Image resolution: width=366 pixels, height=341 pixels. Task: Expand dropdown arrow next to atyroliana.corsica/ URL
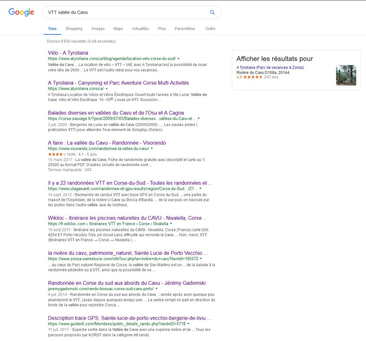pyautogui.click(x=107, y=88)
